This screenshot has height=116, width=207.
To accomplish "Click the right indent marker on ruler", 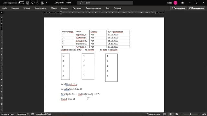I will point(156,13).
